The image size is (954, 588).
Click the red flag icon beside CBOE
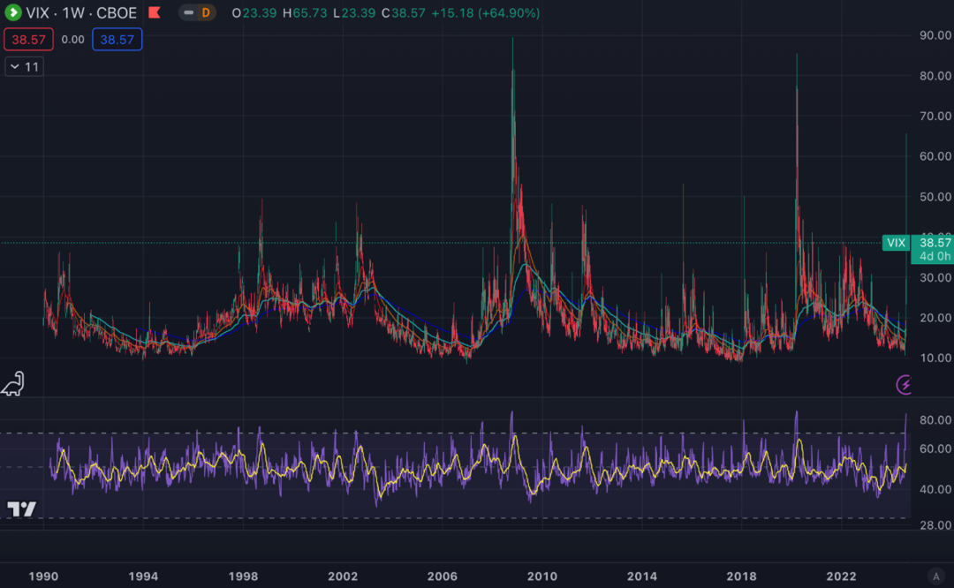155,12
